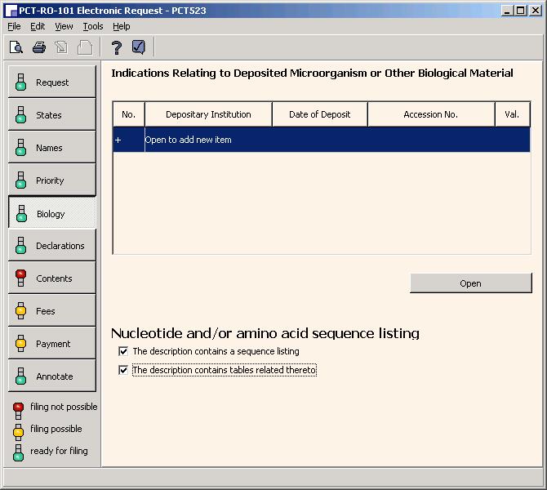Viewport: 547px width, 490px height.
Task: Minimize the PCT-RO-101 window
Action: point(507,11)
